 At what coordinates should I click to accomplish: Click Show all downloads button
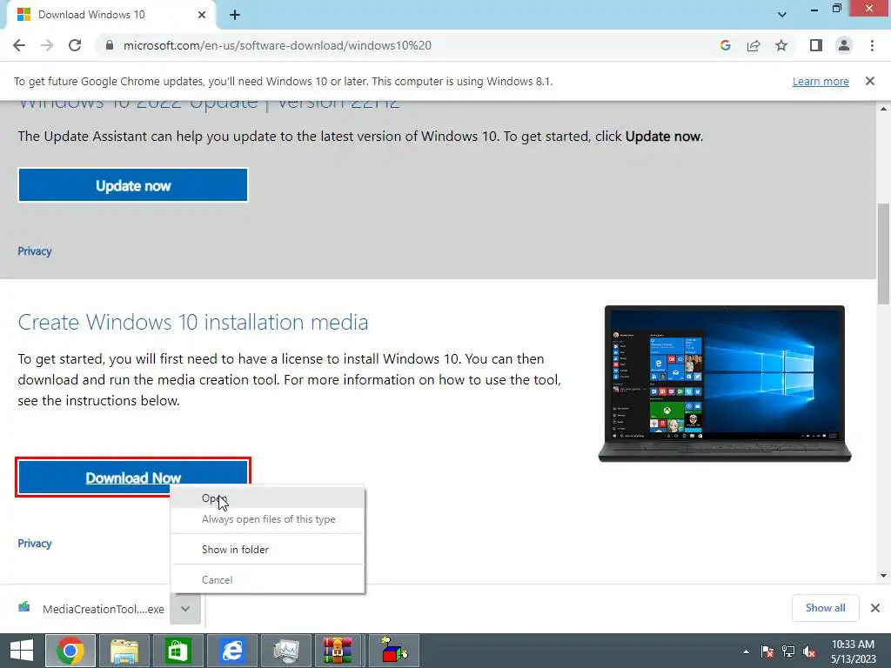click(x=825, y=608)
